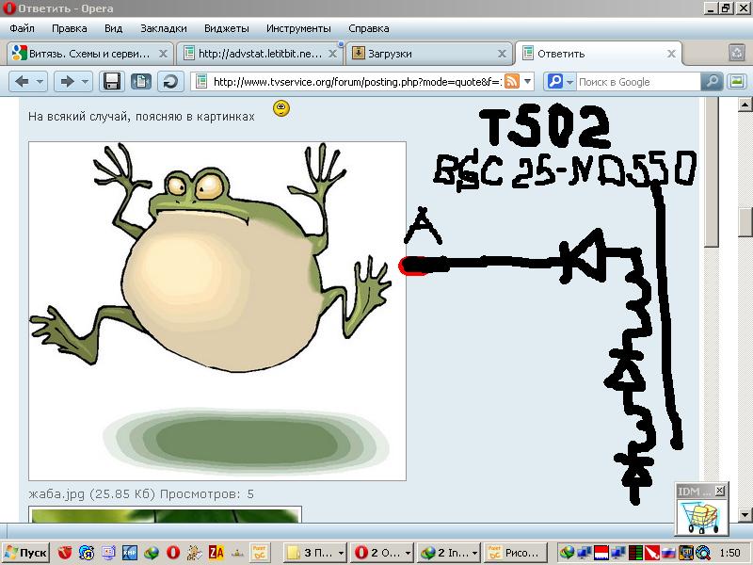Viewport: 753px width, 565px height.
Task: Open the Закладки menu
Action: (163, 28)
